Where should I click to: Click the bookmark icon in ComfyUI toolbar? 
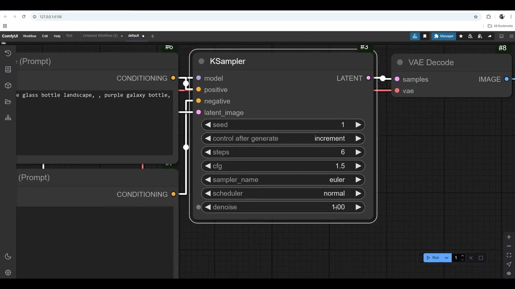tap(424, 36)
